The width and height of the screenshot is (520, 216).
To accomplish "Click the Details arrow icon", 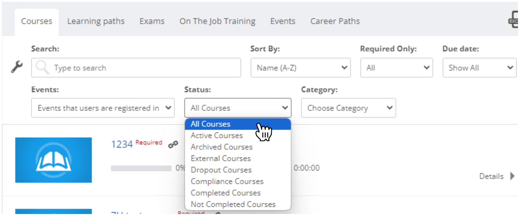I will point(512,176).
